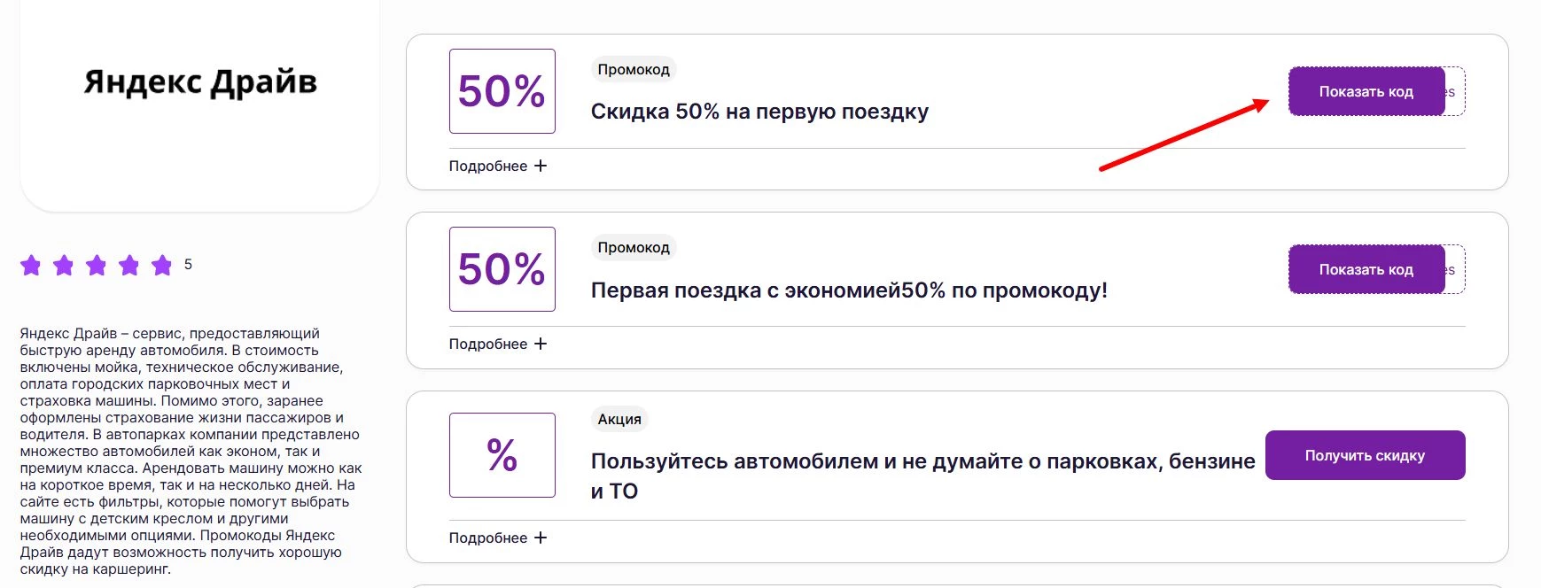Open the offer titled Скидка 50% на первую поездку
The image size is (1541, 588).
(760, 112)
